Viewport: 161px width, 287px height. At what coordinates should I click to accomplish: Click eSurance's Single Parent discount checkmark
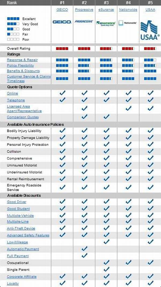click(x=106, y=269)
